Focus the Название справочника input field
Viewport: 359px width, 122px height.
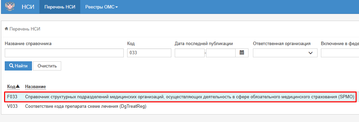64,53
